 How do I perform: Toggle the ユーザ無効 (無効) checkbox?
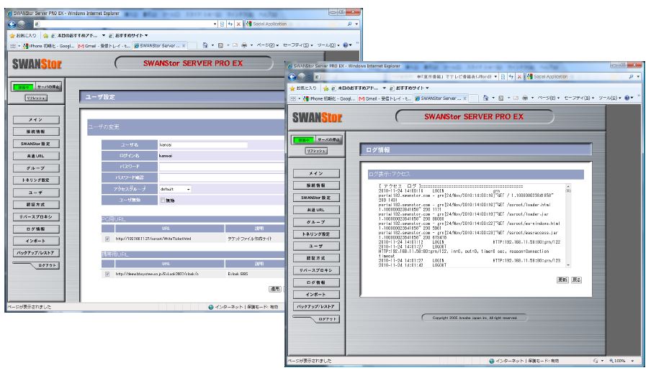163,201
